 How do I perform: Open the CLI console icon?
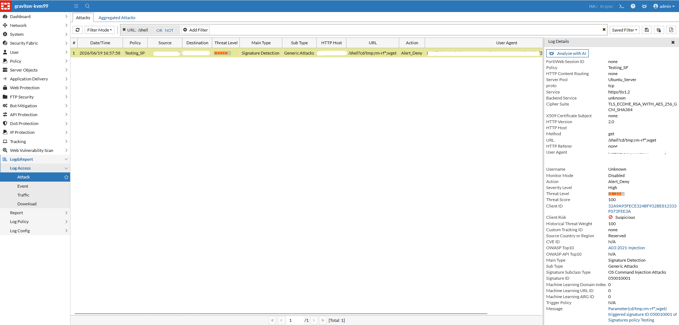(621, 6)
